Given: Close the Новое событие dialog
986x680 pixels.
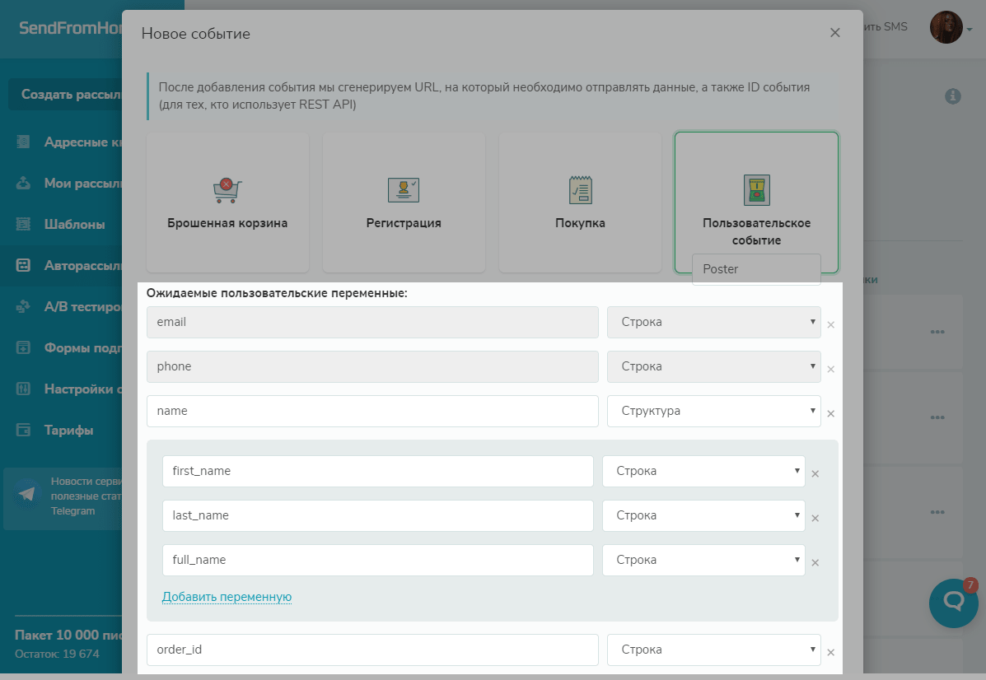Looking at the screenshot, I should [x=834, y=33].
